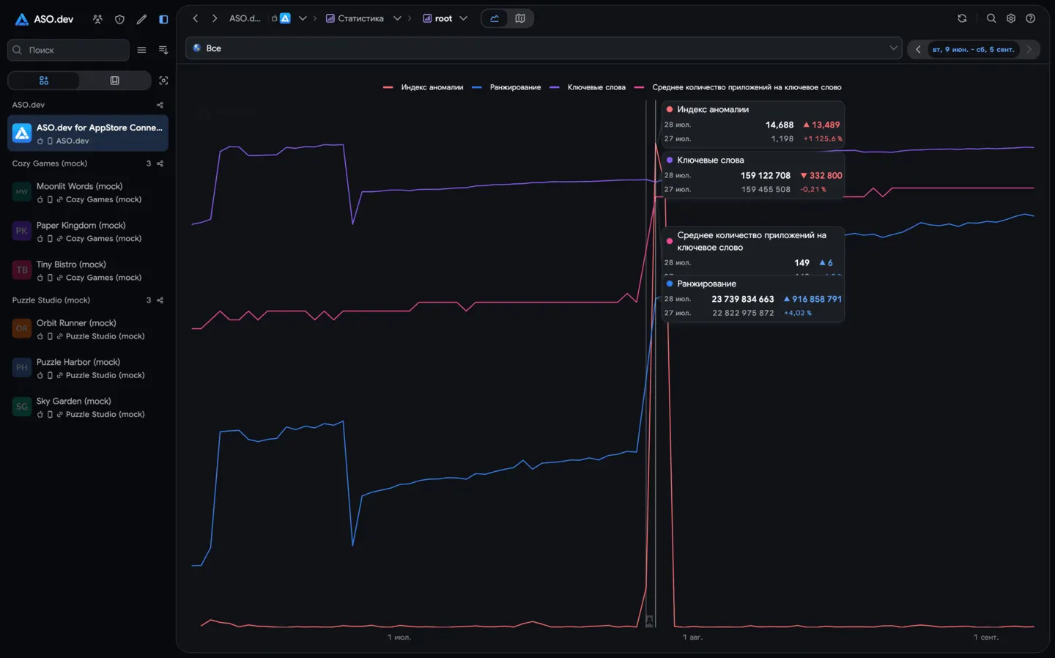Select ASO.dev for AppStore Connect app

88,133
